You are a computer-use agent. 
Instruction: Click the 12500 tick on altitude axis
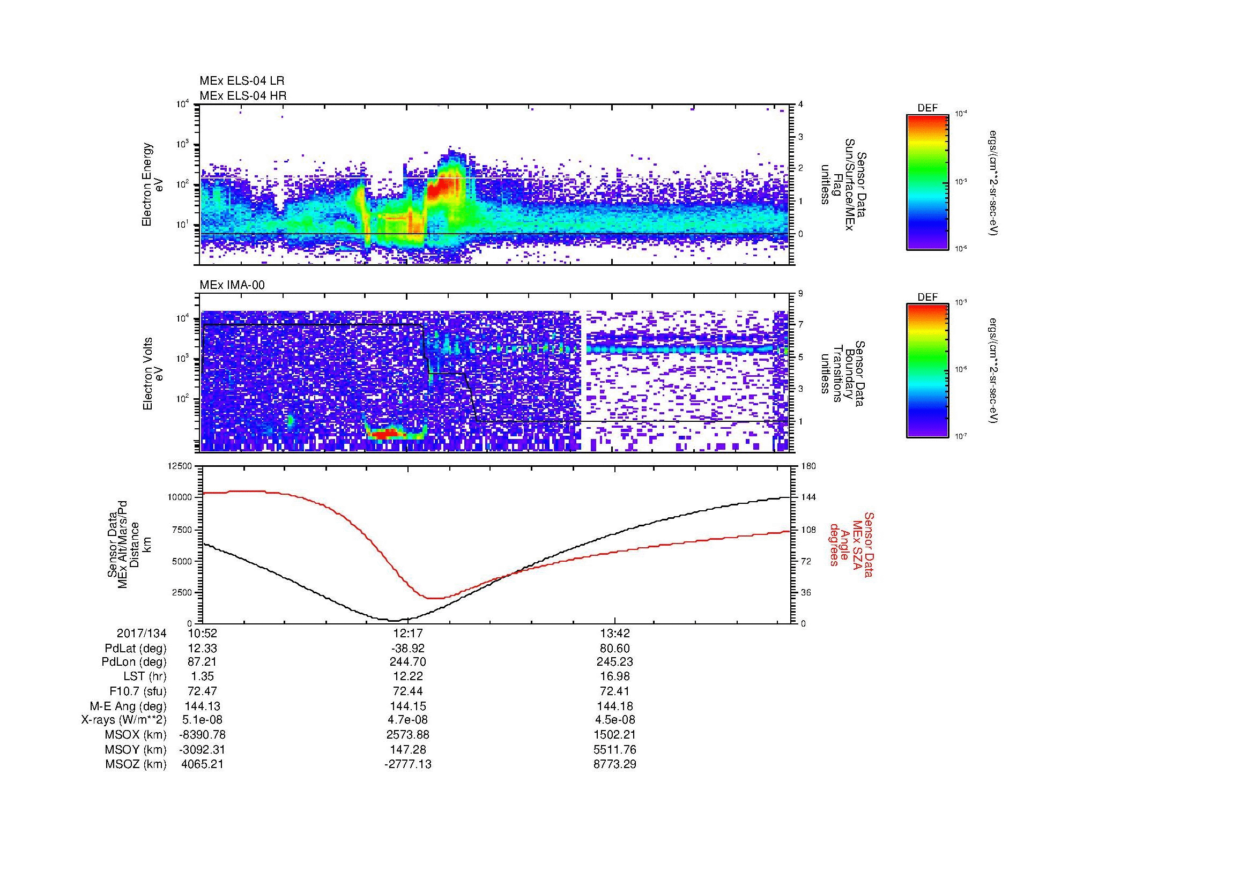pyautogui.click(x=181, y=466)
